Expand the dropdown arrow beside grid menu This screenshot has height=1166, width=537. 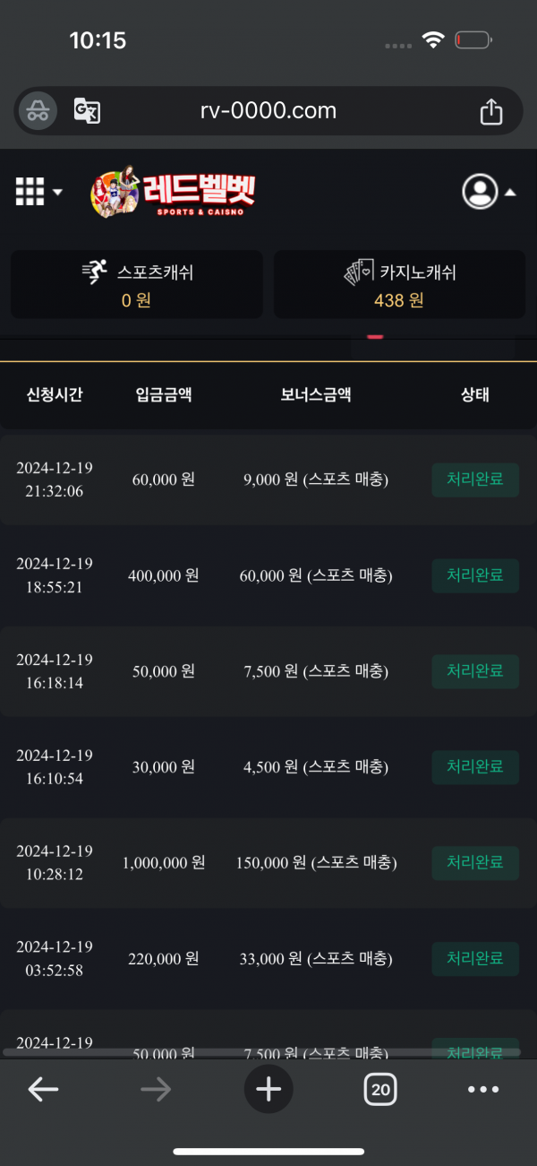coord(58,192)
